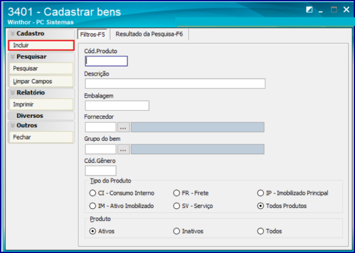This screenshot has width=355, height=253.
Task: Maximize the Cadastrar bens window
Action: pos(334,10)
